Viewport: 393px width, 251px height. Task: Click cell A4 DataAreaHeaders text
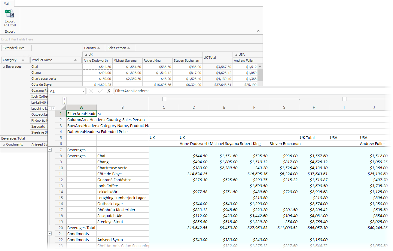pos(97,131)
